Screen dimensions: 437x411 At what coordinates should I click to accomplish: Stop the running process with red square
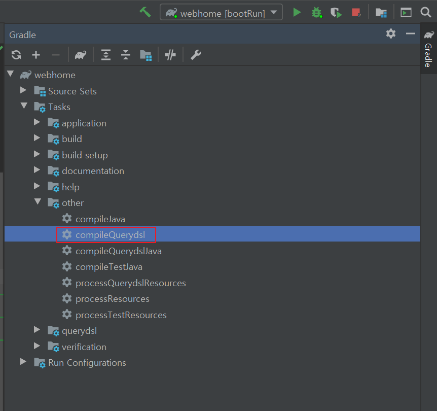pyautogui.click(x=356, y=13)
